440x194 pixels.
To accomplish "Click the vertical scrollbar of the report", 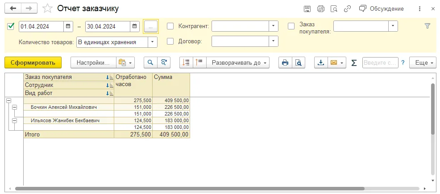I will (x=433, y=109).
